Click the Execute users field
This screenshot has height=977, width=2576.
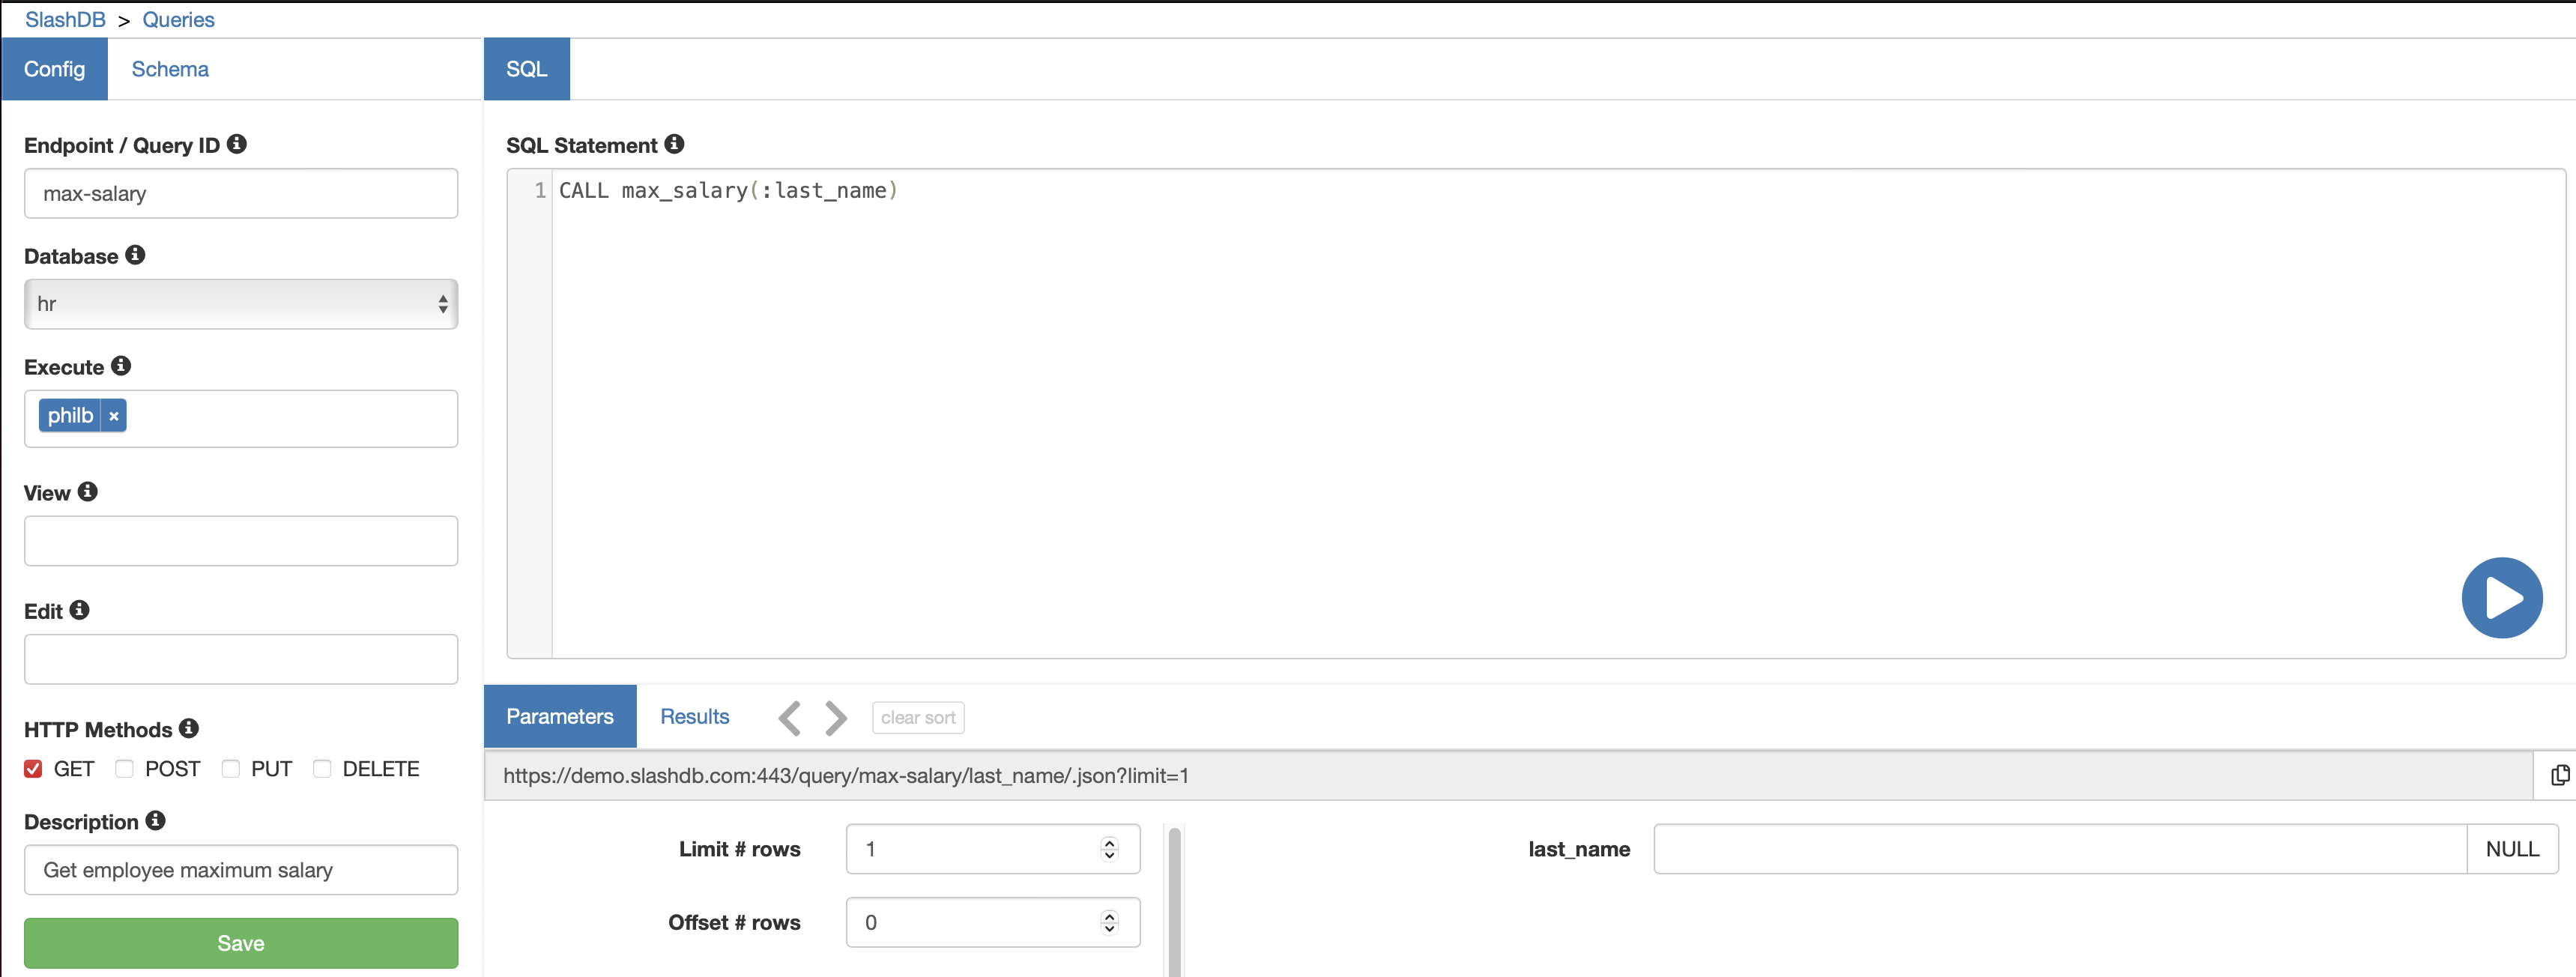[x=241, y=419]
